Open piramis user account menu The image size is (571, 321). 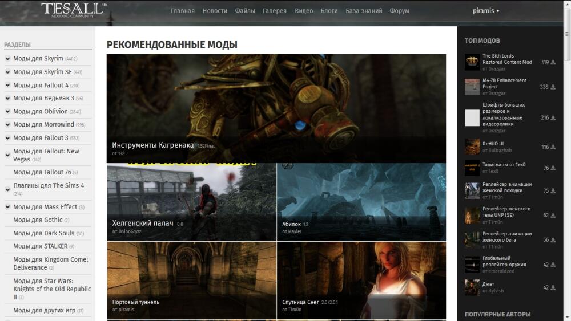(486, 10)
